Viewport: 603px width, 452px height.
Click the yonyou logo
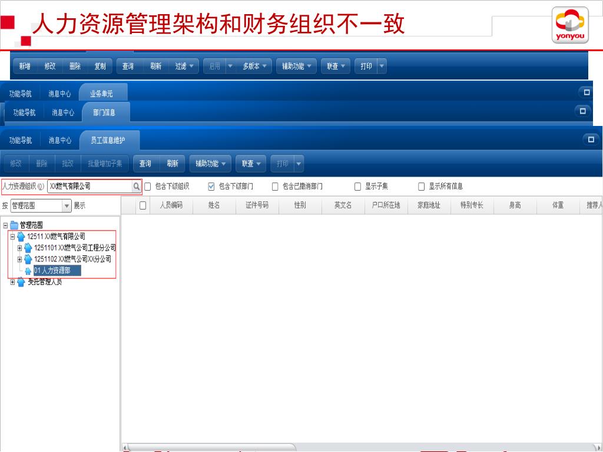point(570,25)
